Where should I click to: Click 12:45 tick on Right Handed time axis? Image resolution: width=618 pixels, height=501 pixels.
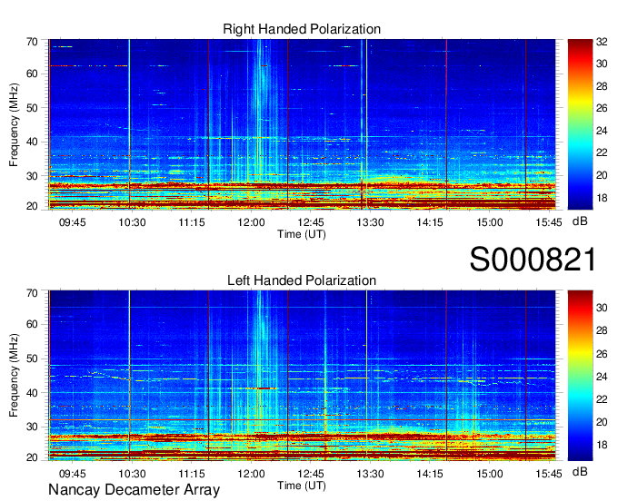(x=311, y=222)
